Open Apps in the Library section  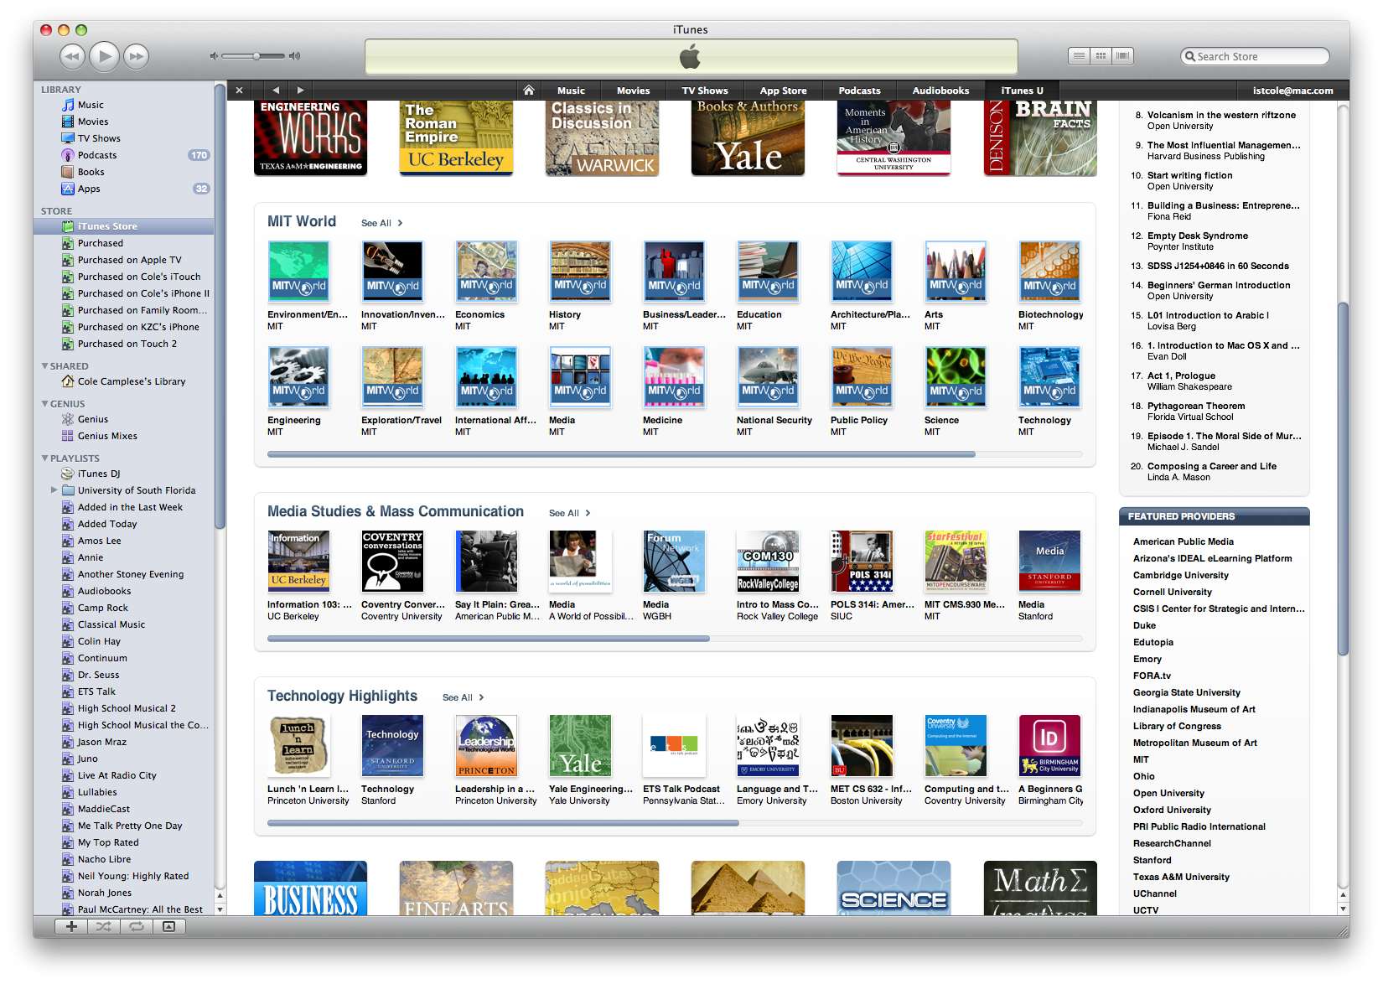(x=89, y=189)
